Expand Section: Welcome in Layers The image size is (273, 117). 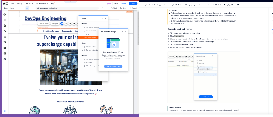(83, 47)
